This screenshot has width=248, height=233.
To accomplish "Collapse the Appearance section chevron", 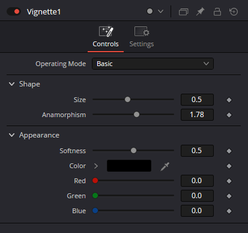I will [11, 135].
